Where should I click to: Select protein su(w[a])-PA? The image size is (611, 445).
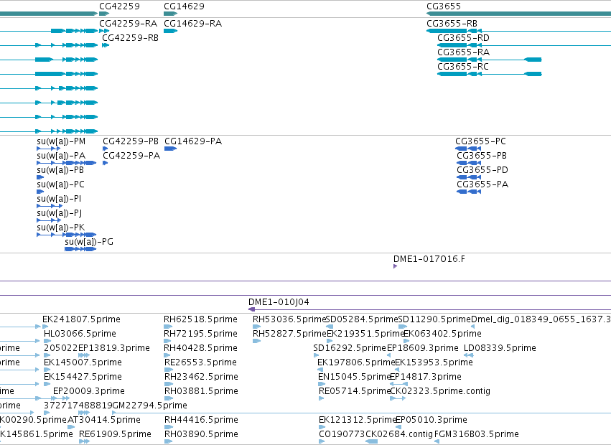[61, 156]
